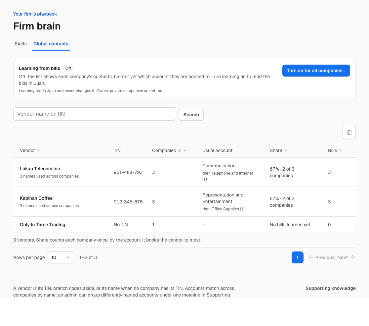This screenshot has height=326, width=369.
Task: Click Lakan Telecom's 67% share cell
Action: pyautogui.click(x=282, y=172)
